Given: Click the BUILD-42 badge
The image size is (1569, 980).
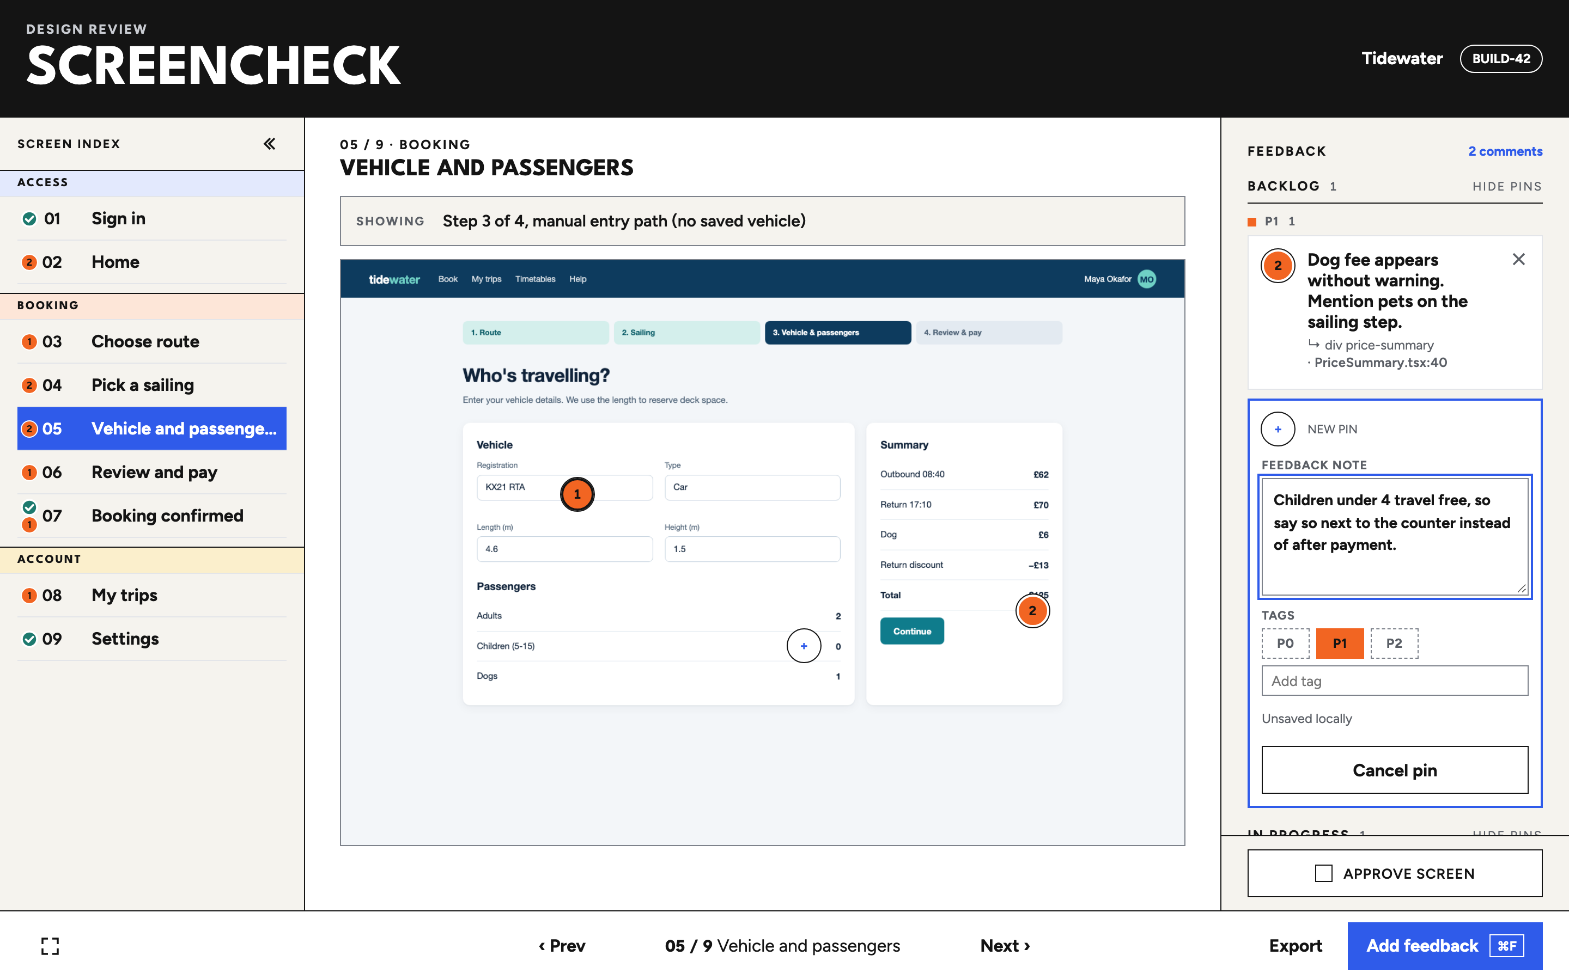Looking at the screenshot, I should 1501,58.
